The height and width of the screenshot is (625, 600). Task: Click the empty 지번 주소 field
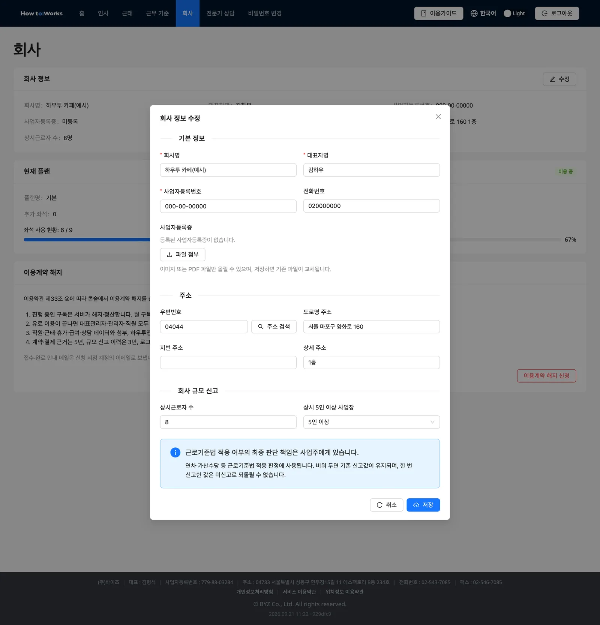pyautogui.click(x=228, y=363)
